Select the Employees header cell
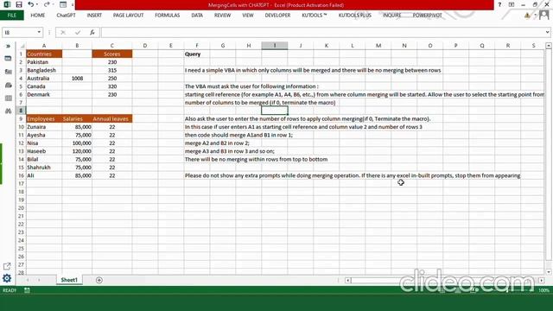Image resolution: width=553 pixels, height=311 pixels. (x=44, y=119)
